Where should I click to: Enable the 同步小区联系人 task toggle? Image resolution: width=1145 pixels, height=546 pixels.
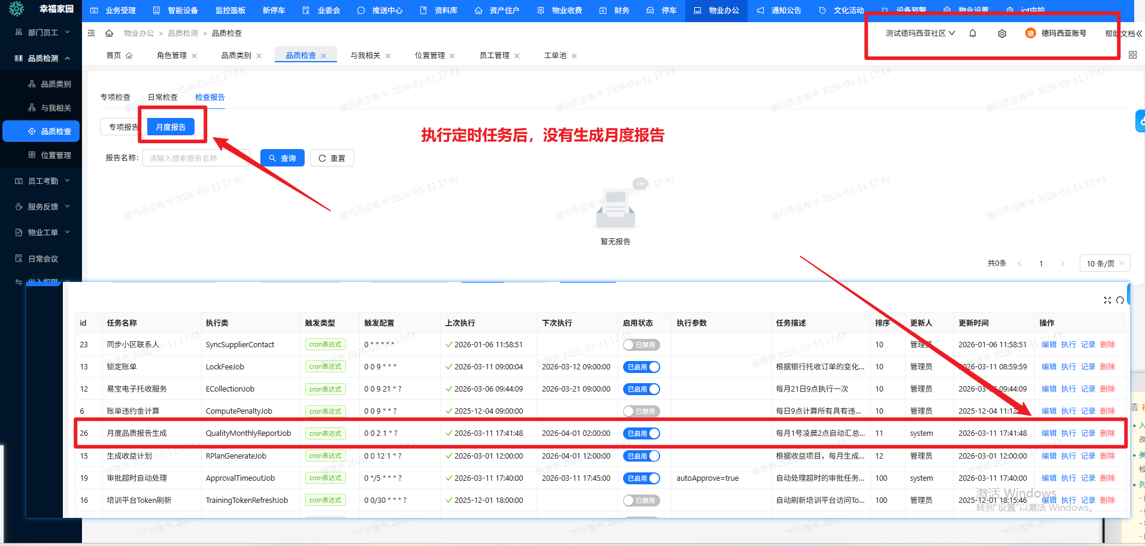pyautogui.click(x=641, y=345)
